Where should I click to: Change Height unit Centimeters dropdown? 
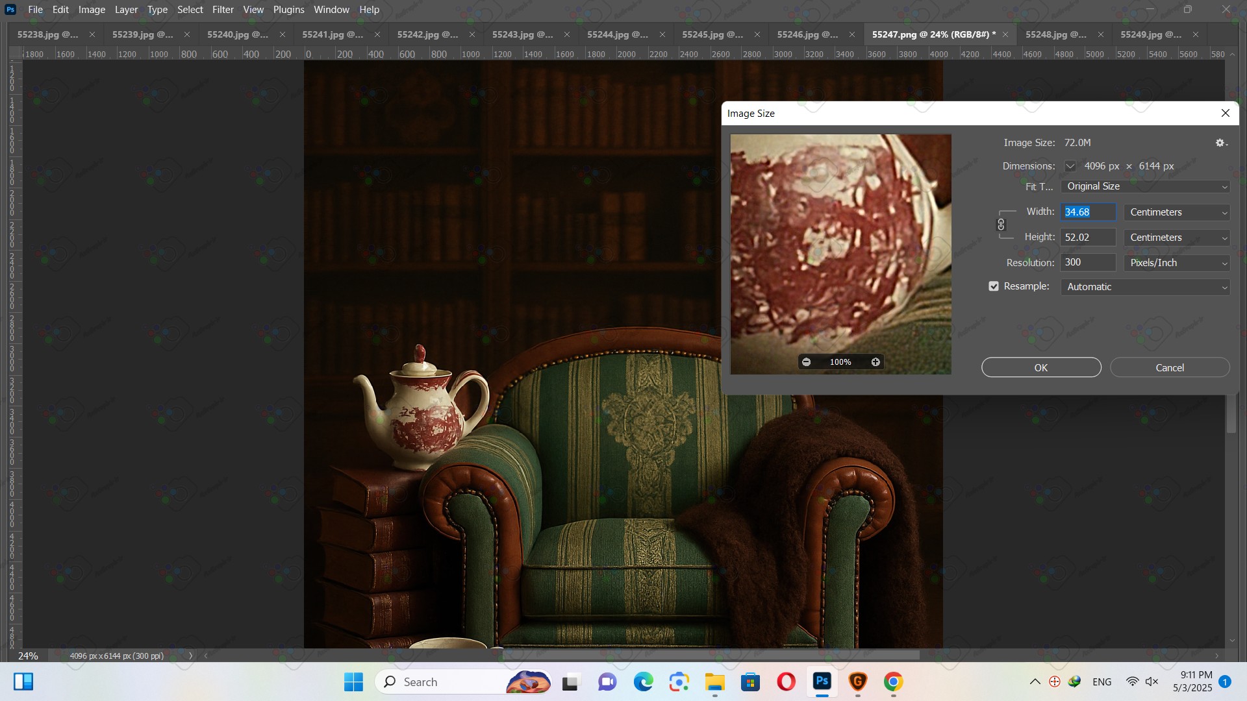(1177, 238)
